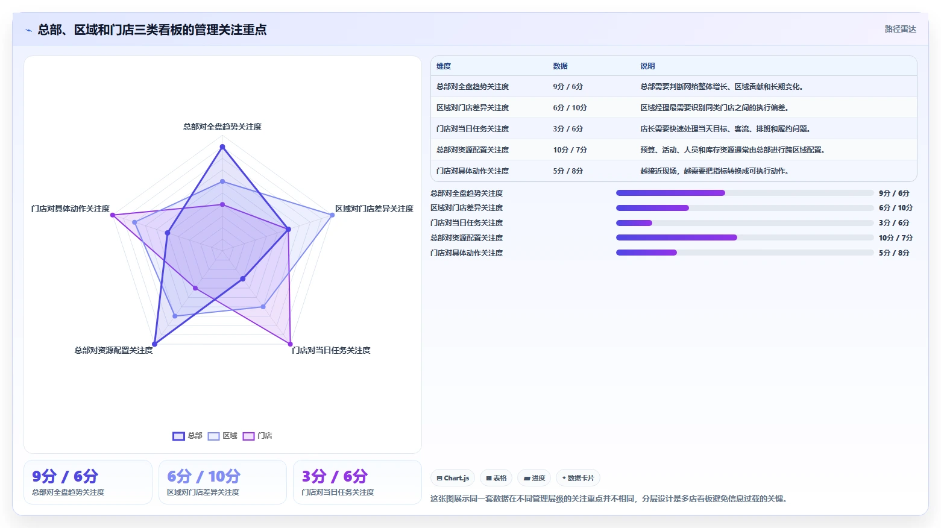Image resolution: width=941 pixels, height=528 pixels.
Task: Click radar axis label 门店对当日任务关注度
Action: point(331,350)
